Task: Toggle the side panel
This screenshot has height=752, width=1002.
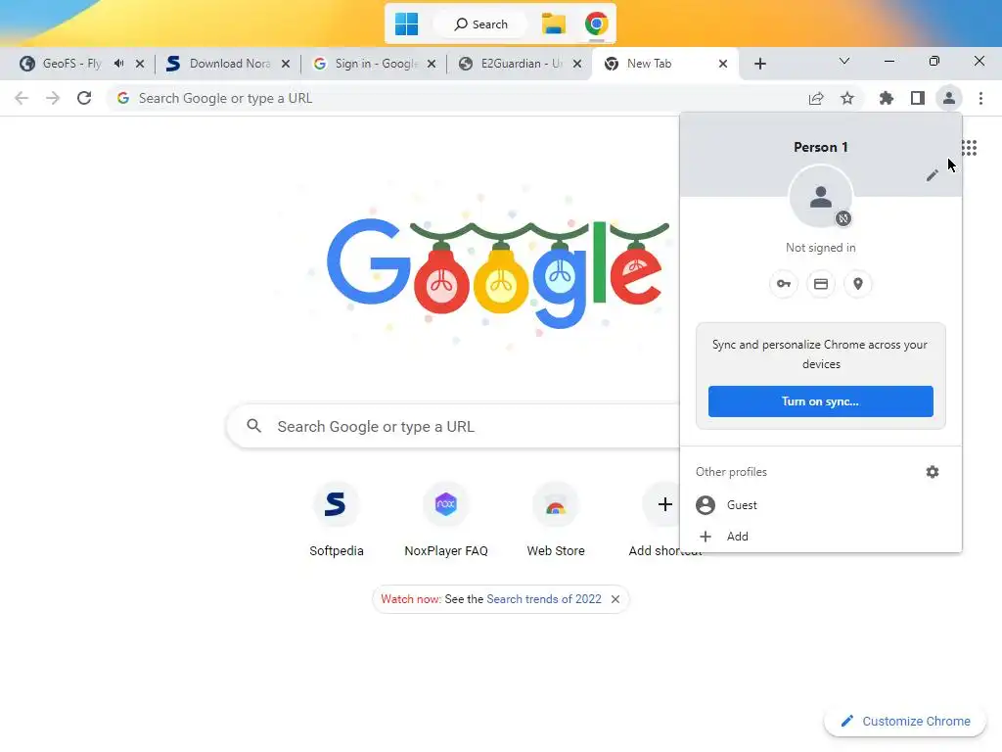Action: tap(918, 98)
